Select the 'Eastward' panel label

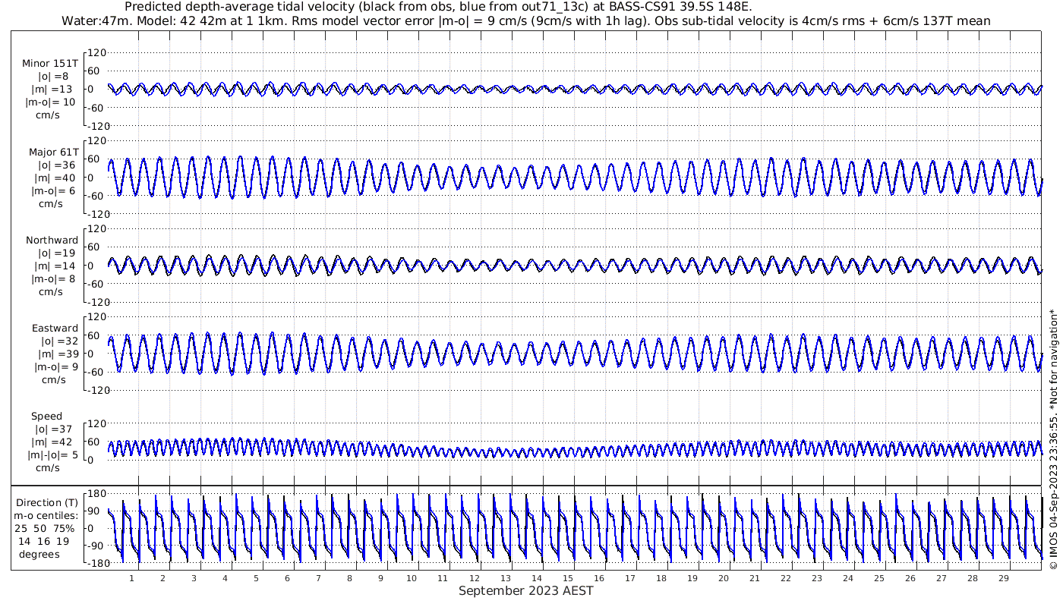(55, 329)
